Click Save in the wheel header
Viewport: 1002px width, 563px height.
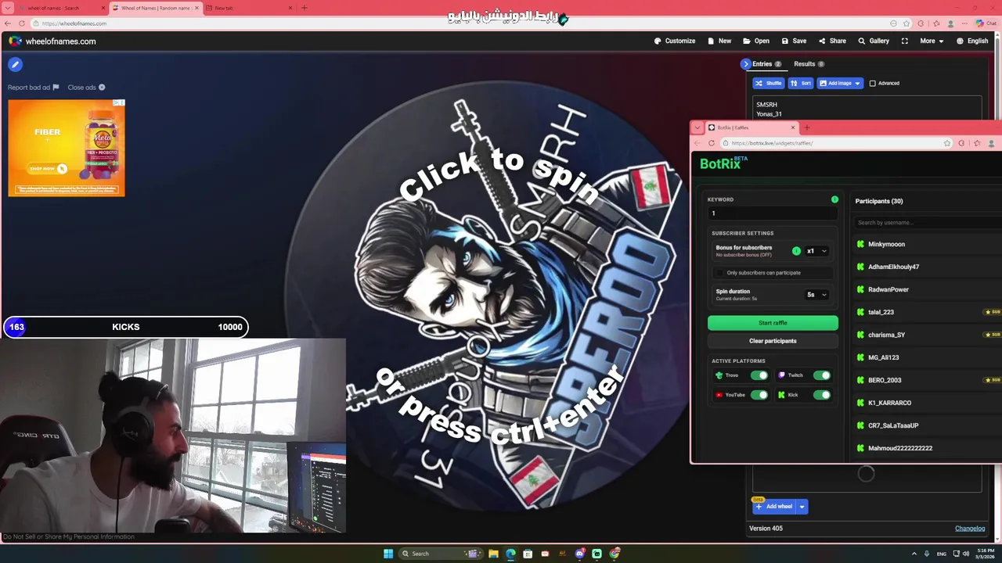tap(794, 41)
